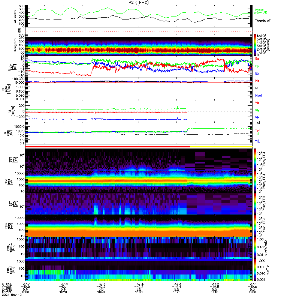Click the 6×10⁴ label on Keogram color bar
The height and width of the screenshot is (300, 281).
(x=261, y=36)
